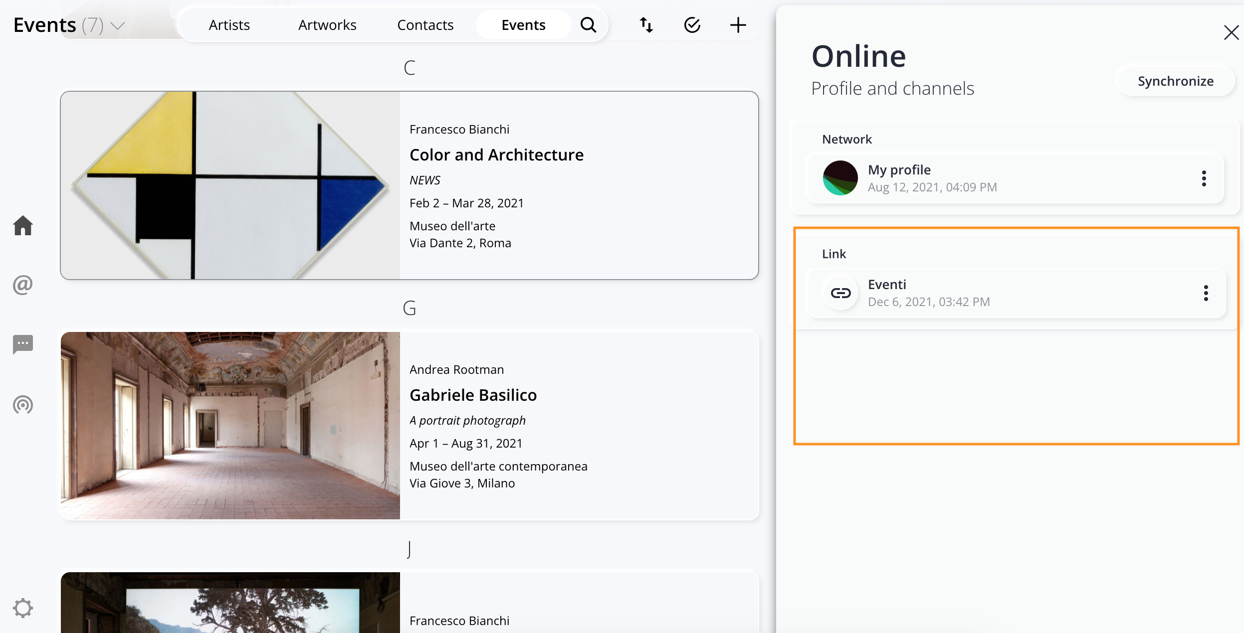Image resolution: width=1244 pixels, height=633 pixels.
Task: Open the broadcast channels sidebar icon
Action: click(23, 405)
